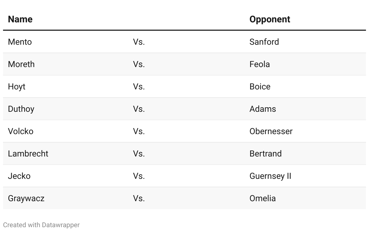This screenshot has width=369, height=232.
Task: Select the Mento name cell
Action: tap(20, 42)
